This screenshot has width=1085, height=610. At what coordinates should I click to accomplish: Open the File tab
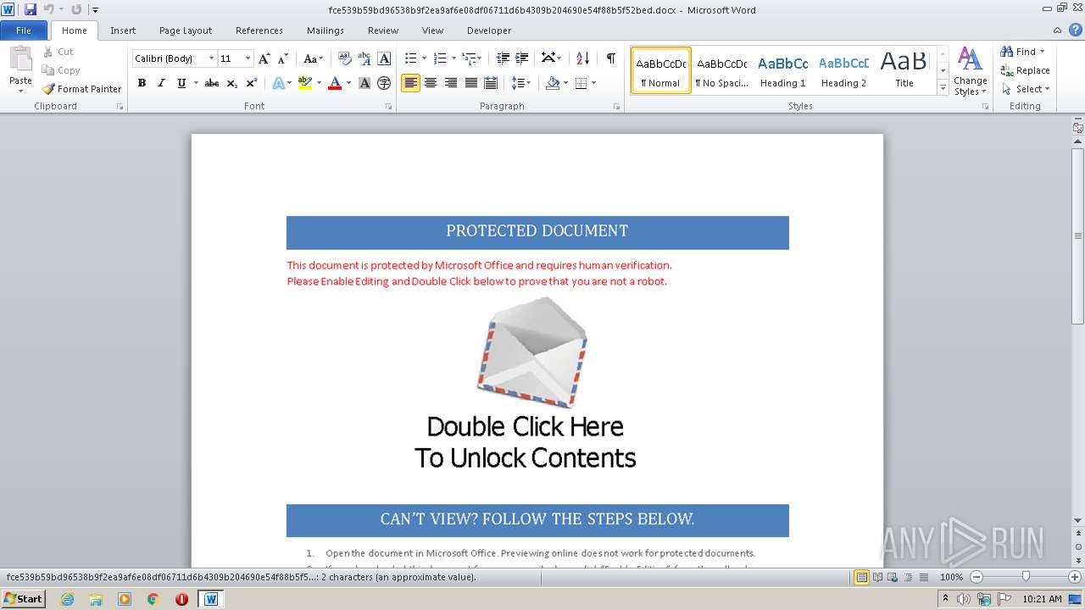(24, 30)
